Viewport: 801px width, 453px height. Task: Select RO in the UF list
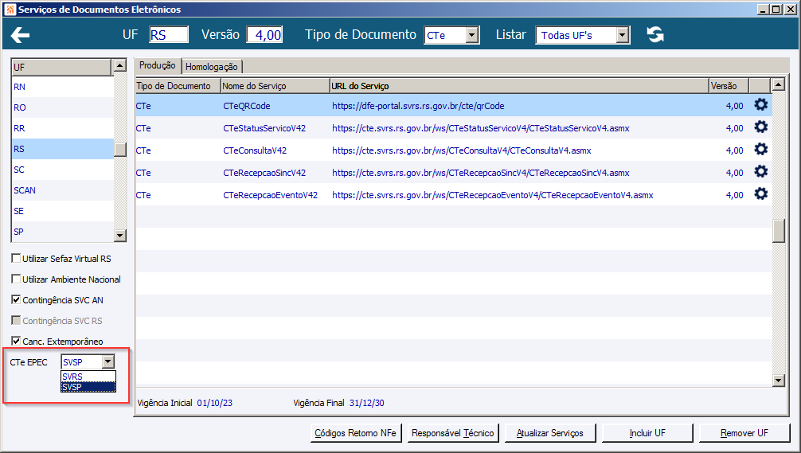click(62, 107)
